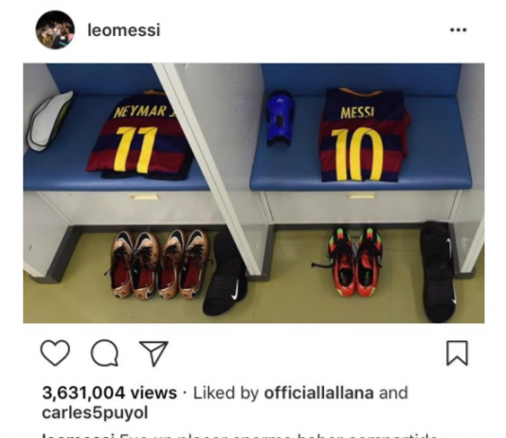Click the black Nike slide beside bronze boots
Viewport: 506px width, 438px height.
point(226,273)
